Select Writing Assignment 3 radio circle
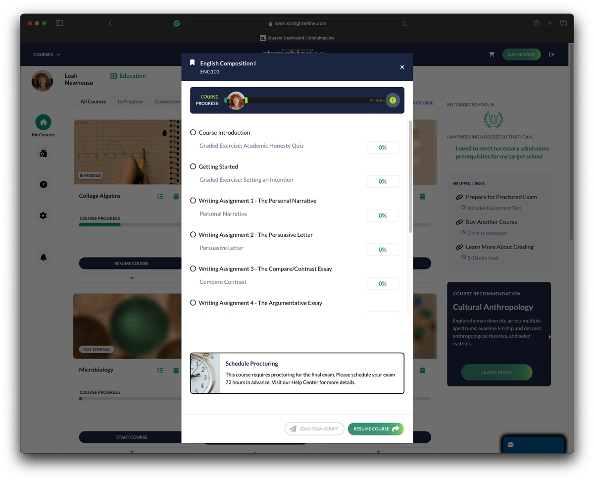This screenshot has height=480, width=594. coord(193,268)
